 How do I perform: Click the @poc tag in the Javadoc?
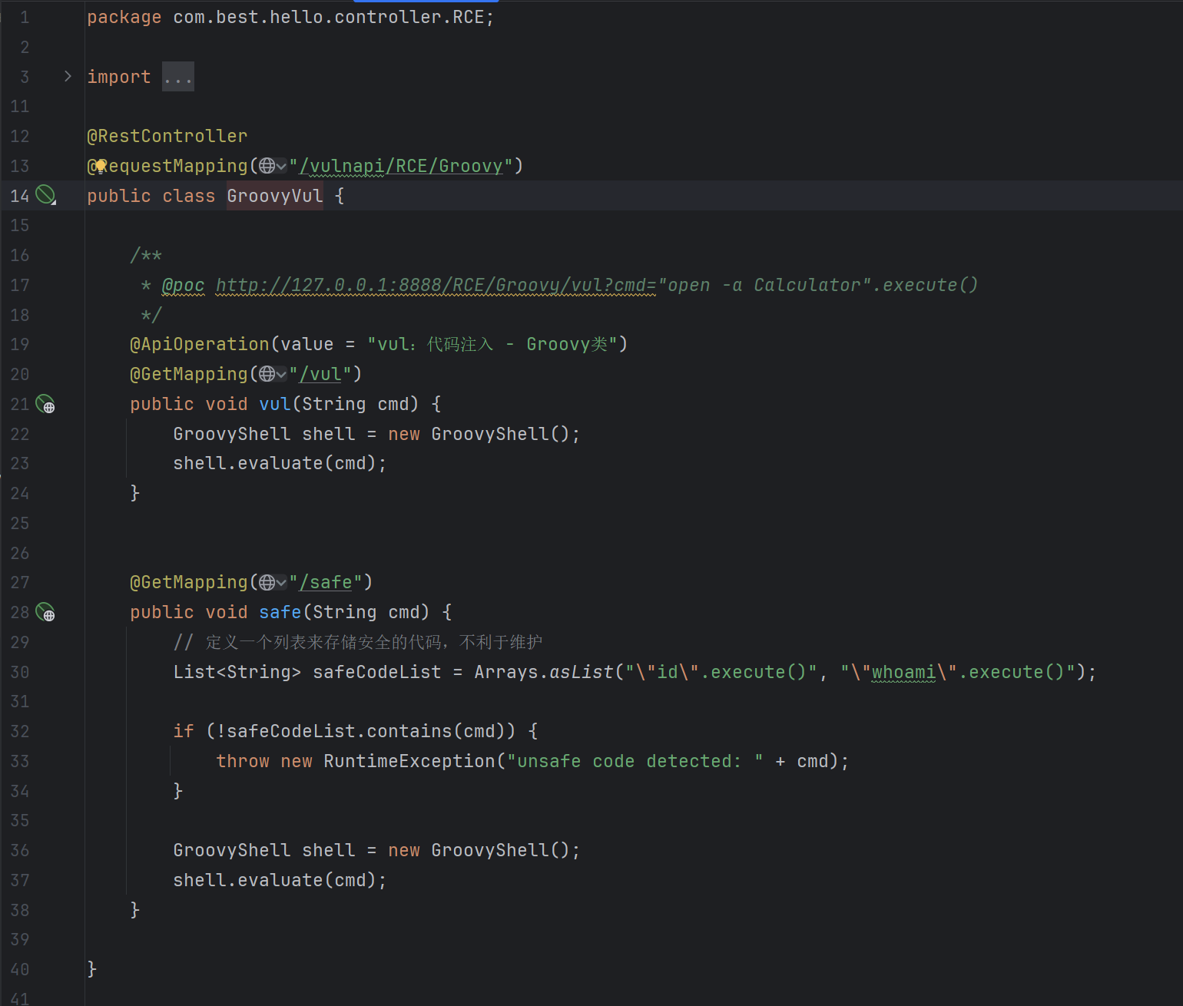(184, 285)
